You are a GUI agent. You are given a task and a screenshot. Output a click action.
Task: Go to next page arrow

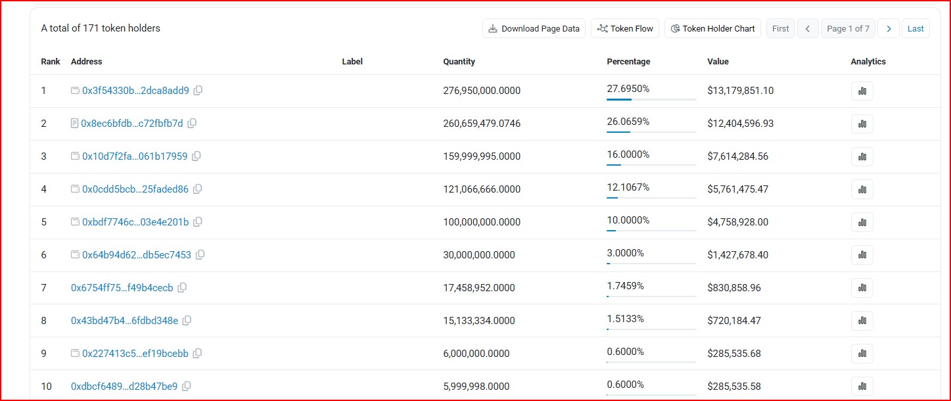(889, 28)
